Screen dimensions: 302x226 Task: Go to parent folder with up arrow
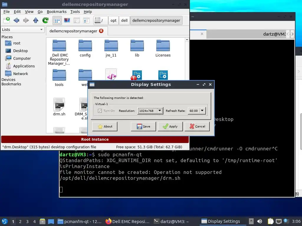coord(36,20)
